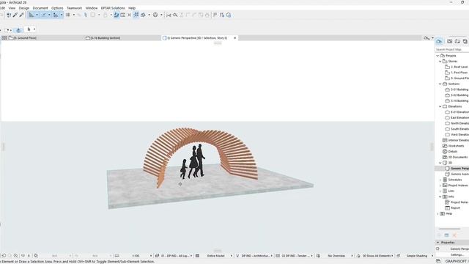Click the globe orientation toolbar icon

click(x=155, y=15)
